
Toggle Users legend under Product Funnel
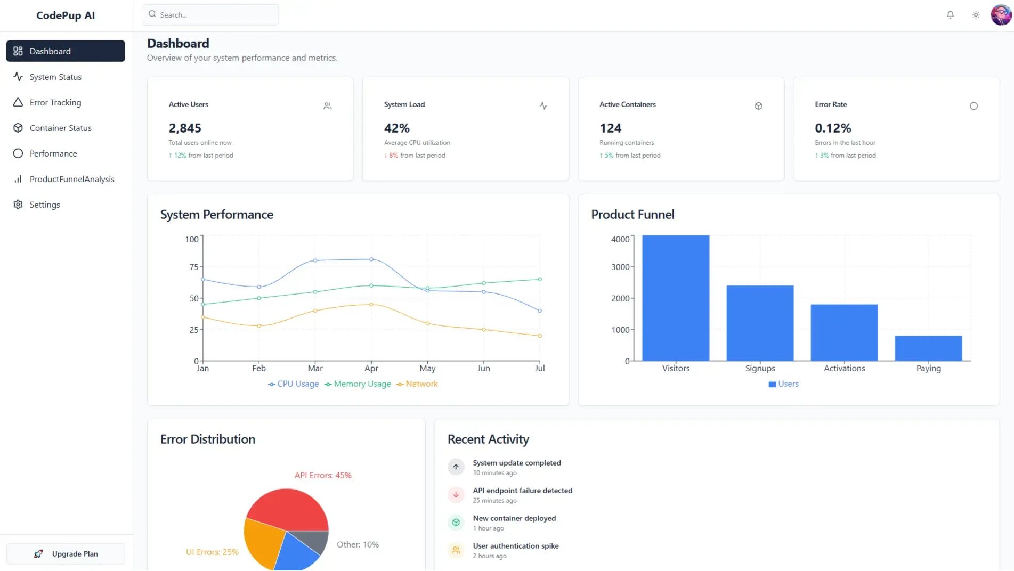tap(783, 384)
